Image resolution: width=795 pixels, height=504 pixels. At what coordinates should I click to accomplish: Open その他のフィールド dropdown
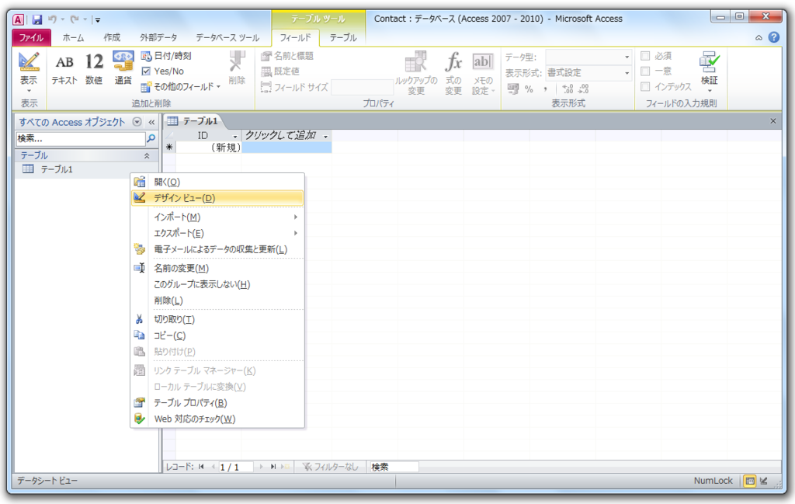point(181,87)
